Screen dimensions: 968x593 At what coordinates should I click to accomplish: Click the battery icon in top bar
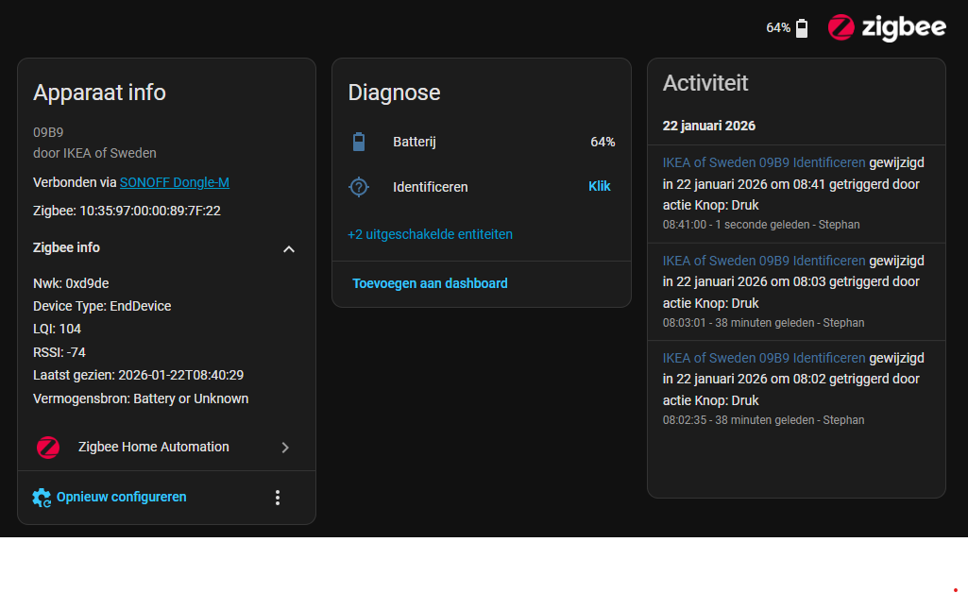coord(802,28)
